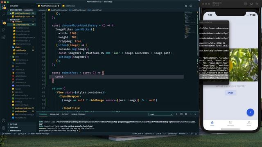The image size is (262, 147).
Task: Open the Run and Debug view
Action: pos(4,30)
